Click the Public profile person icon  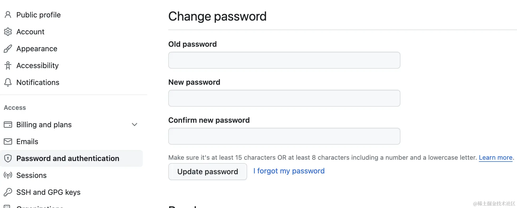pos(8,15)
